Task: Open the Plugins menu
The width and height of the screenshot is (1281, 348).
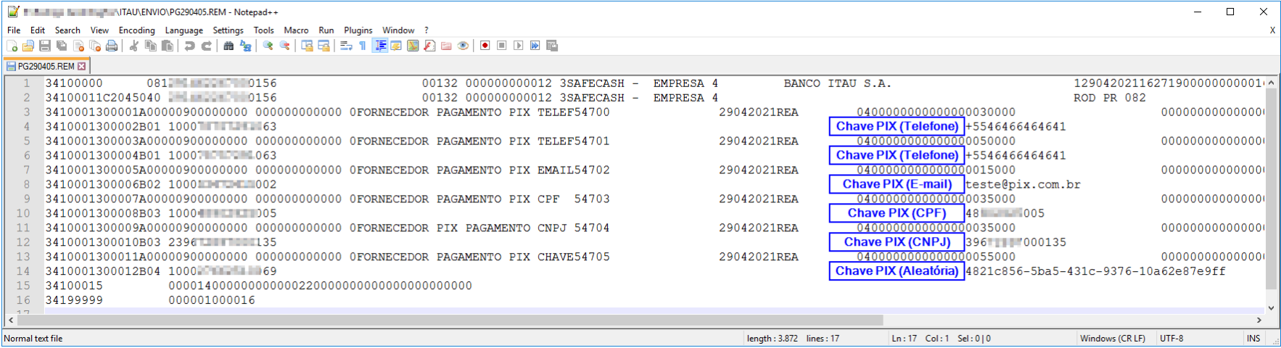Action: pos(358,30)
